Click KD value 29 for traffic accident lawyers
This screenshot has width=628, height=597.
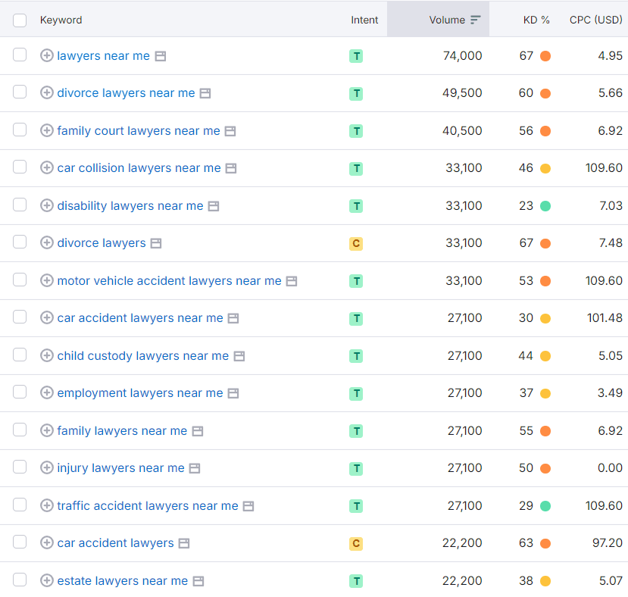pos(526,505)
